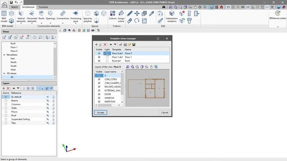Toggle visibility of WINDOW layer
This screenshot has height=161, width=287.
tap(99, 98)
